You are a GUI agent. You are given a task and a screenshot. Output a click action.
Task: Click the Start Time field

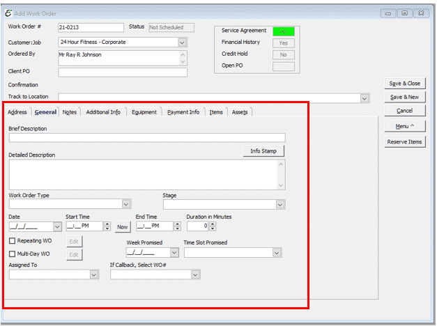[x=84, y=226]
